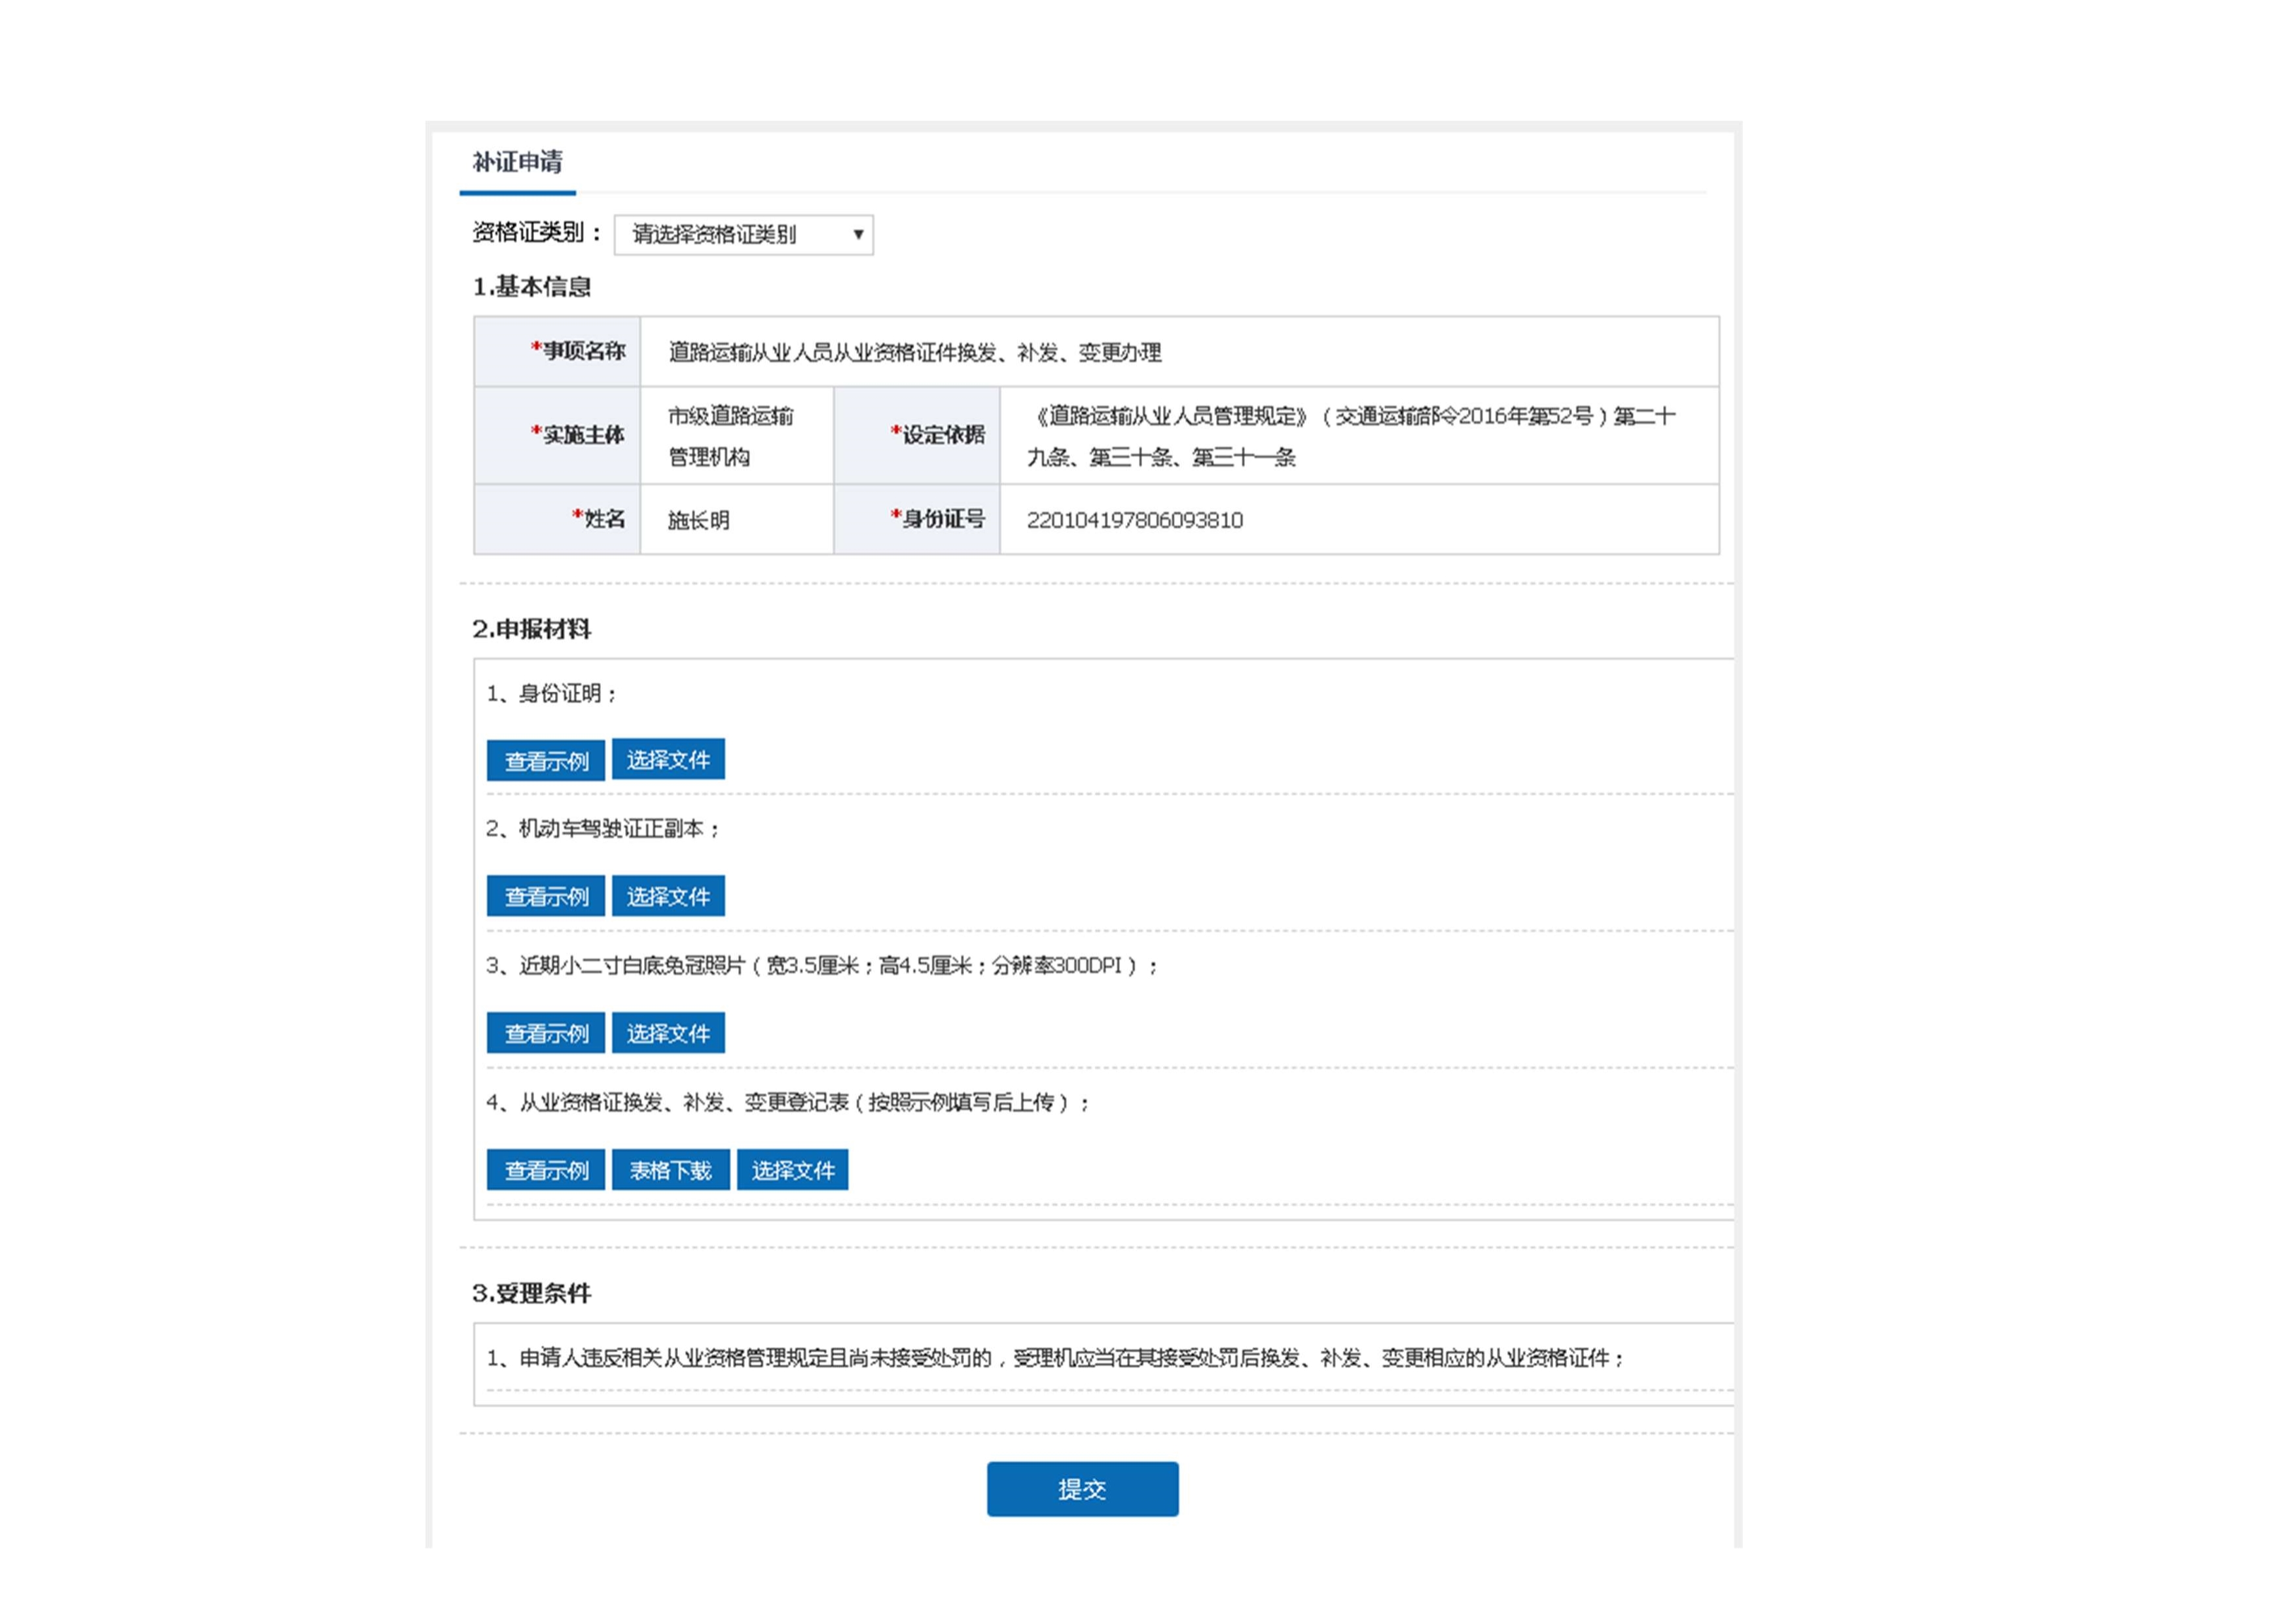This screenshot has height=1623, width=2296.
Task: Click the 1.基本信息 section heading
Action: click(531, 288)
